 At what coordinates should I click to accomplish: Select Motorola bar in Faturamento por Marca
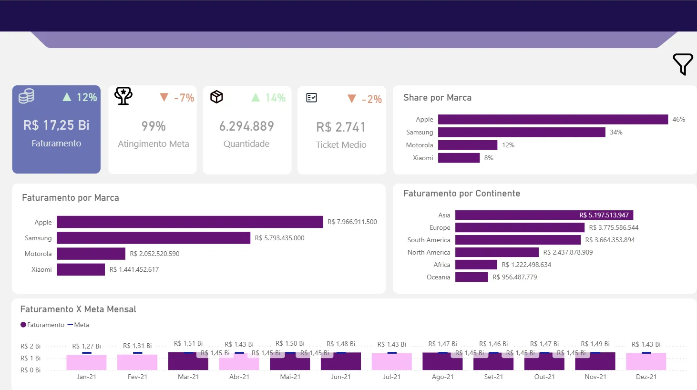coord(91,254)
